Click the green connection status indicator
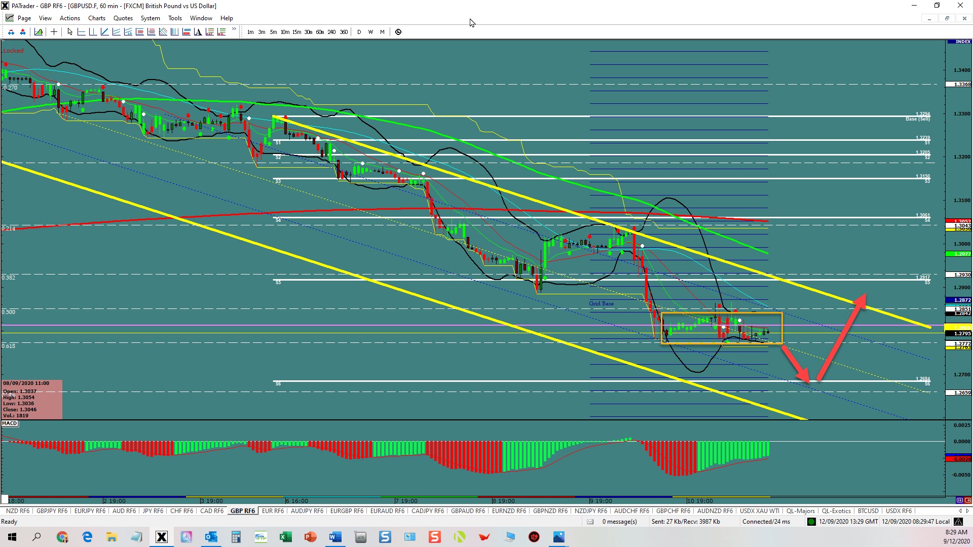Screen dimensions: 973x547 tap(811, 522)
